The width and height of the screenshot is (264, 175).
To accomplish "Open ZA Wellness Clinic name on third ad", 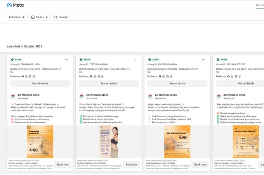I will (x=165, y=94).
